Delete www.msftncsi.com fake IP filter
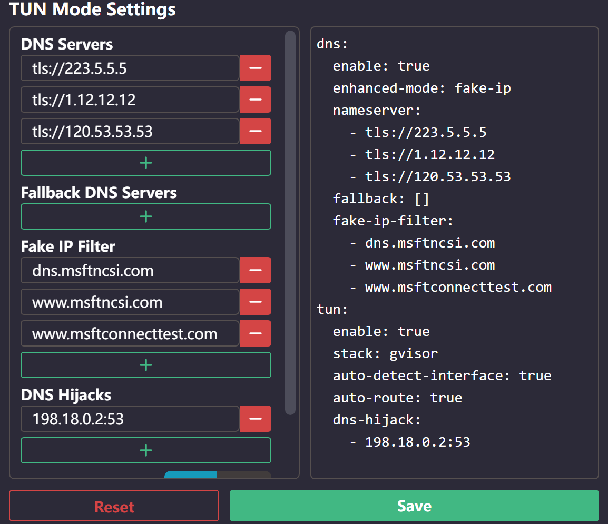This screenshot has height=524, width=608. pos(255,302)
